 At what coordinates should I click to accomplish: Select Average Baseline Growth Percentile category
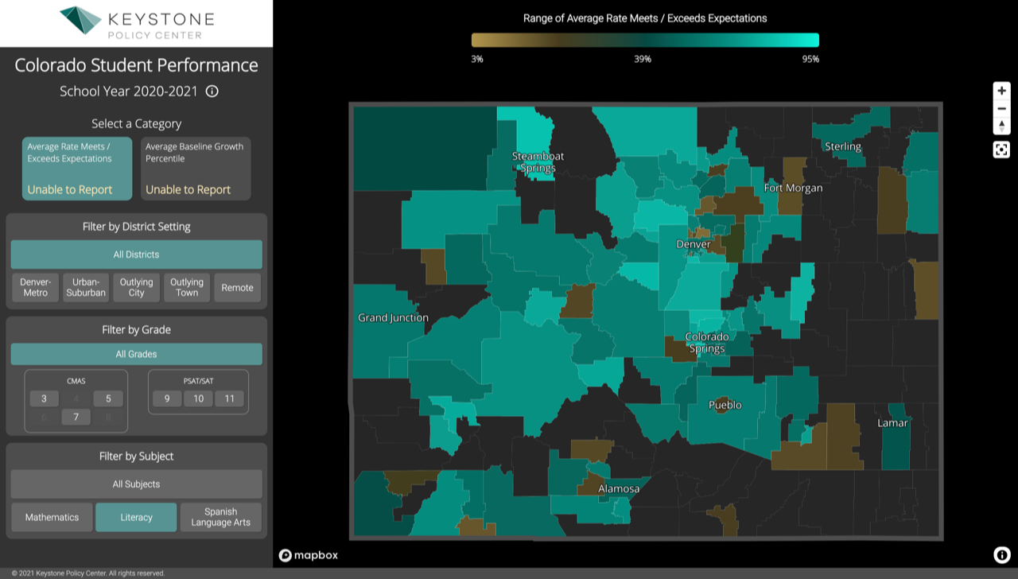[x=196, y=169]
